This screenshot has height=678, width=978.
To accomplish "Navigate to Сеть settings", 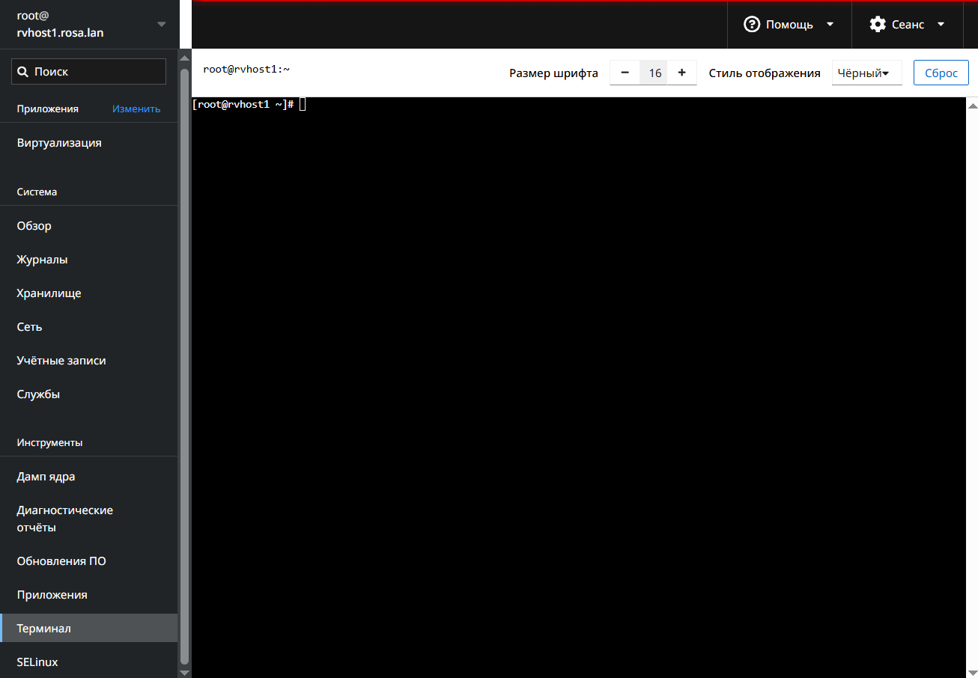I will pos(29,327).
